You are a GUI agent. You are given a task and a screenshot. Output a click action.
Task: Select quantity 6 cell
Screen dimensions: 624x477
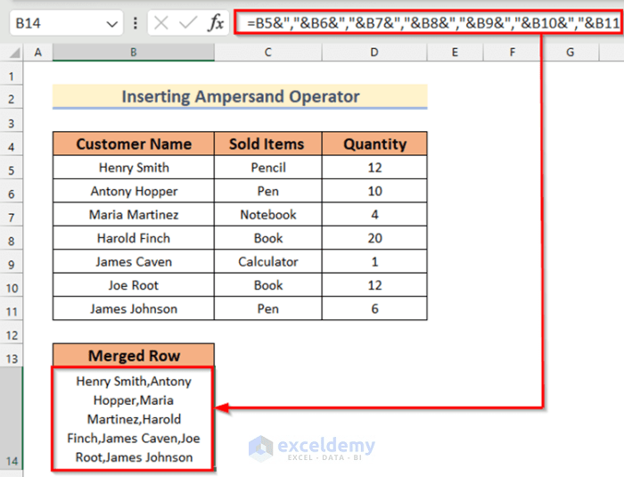click(374, 308)
